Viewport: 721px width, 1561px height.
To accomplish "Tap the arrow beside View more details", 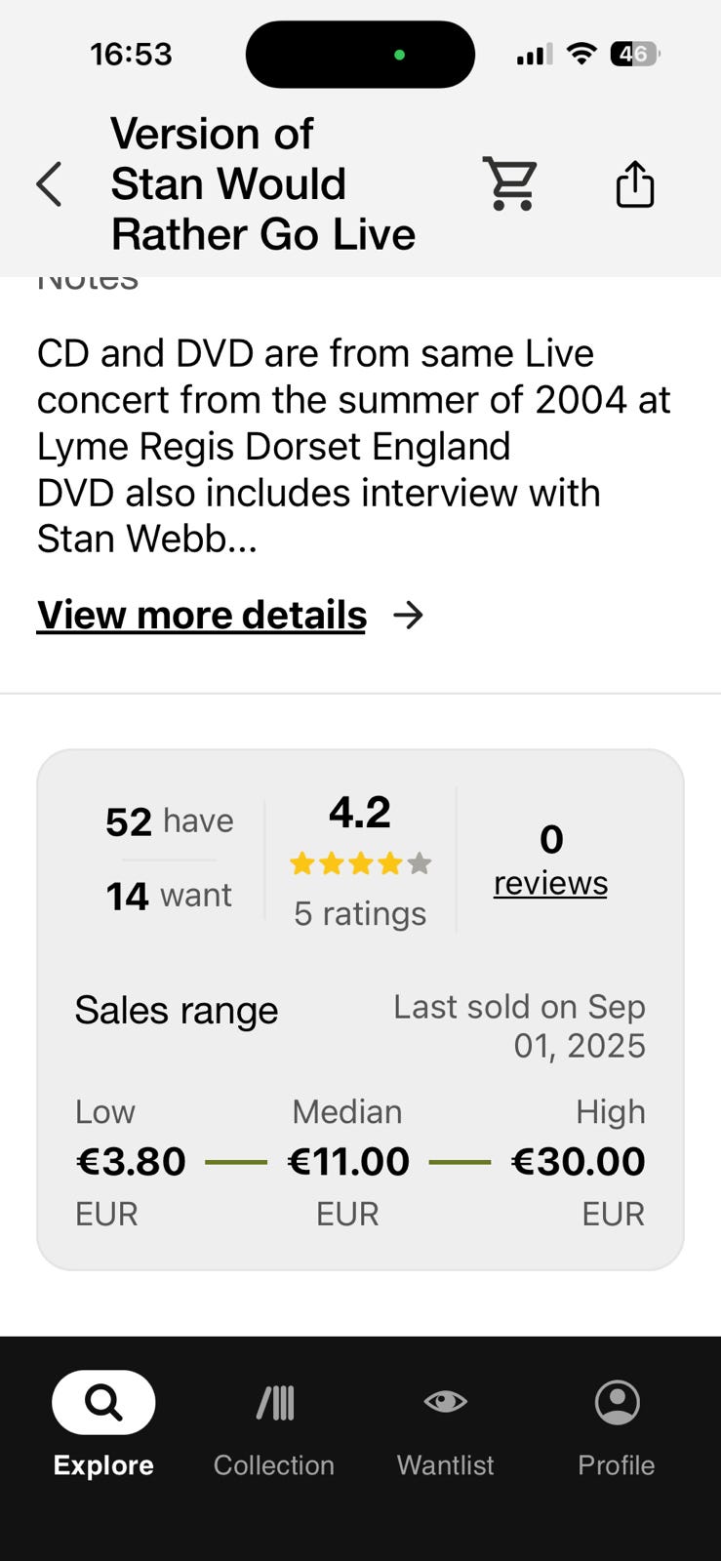I will tap(408, 615).
